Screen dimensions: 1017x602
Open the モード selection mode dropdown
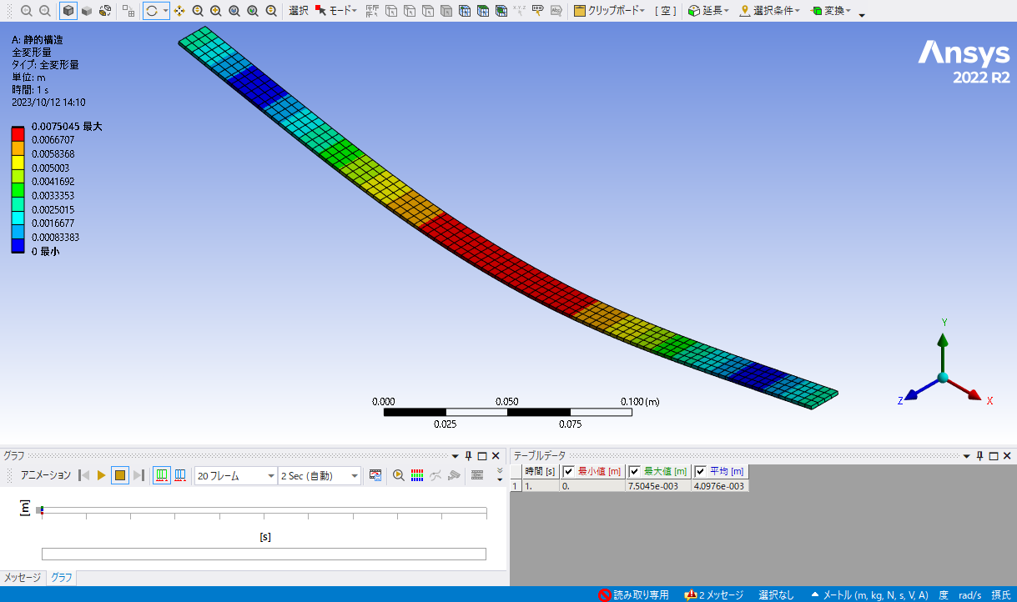click(336, 11)
